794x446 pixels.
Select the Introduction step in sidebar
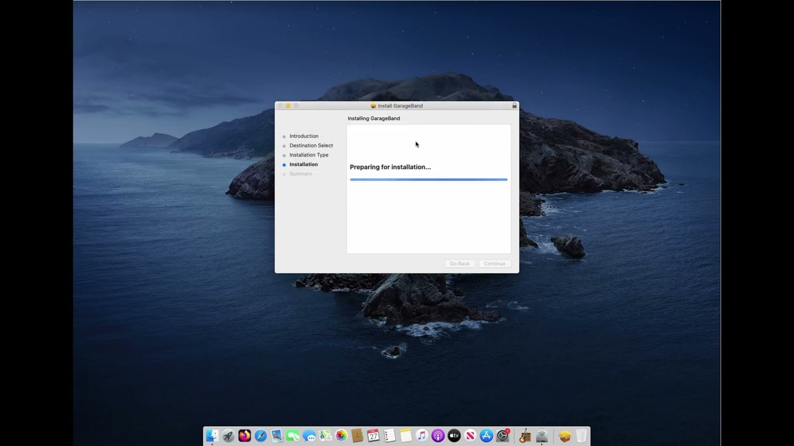pyautogui.click(x=304, y=136)
